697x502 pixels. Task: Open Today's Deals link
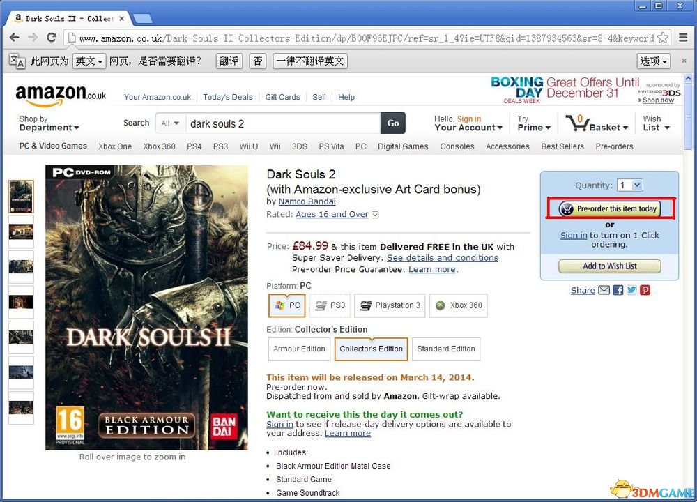click(x=228, y=97)
